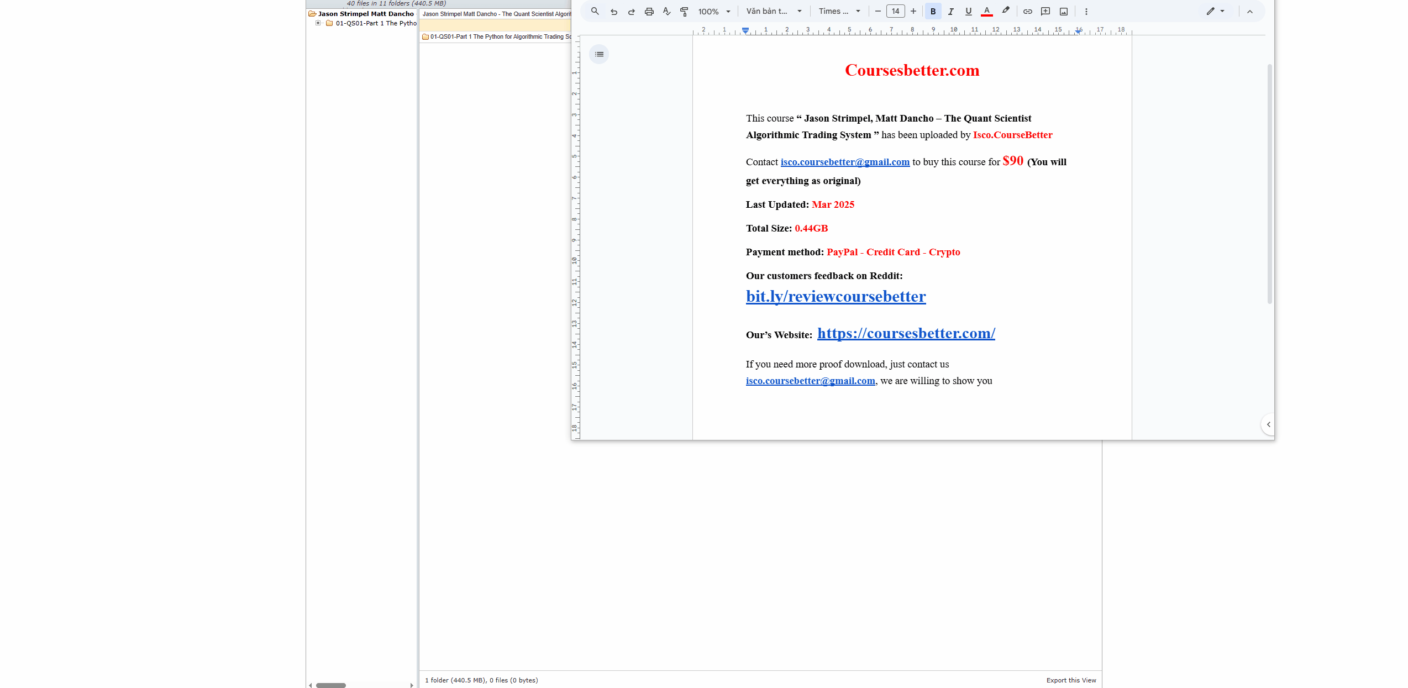
Task: Open the highlight color picker
Action: (1005, 11)
